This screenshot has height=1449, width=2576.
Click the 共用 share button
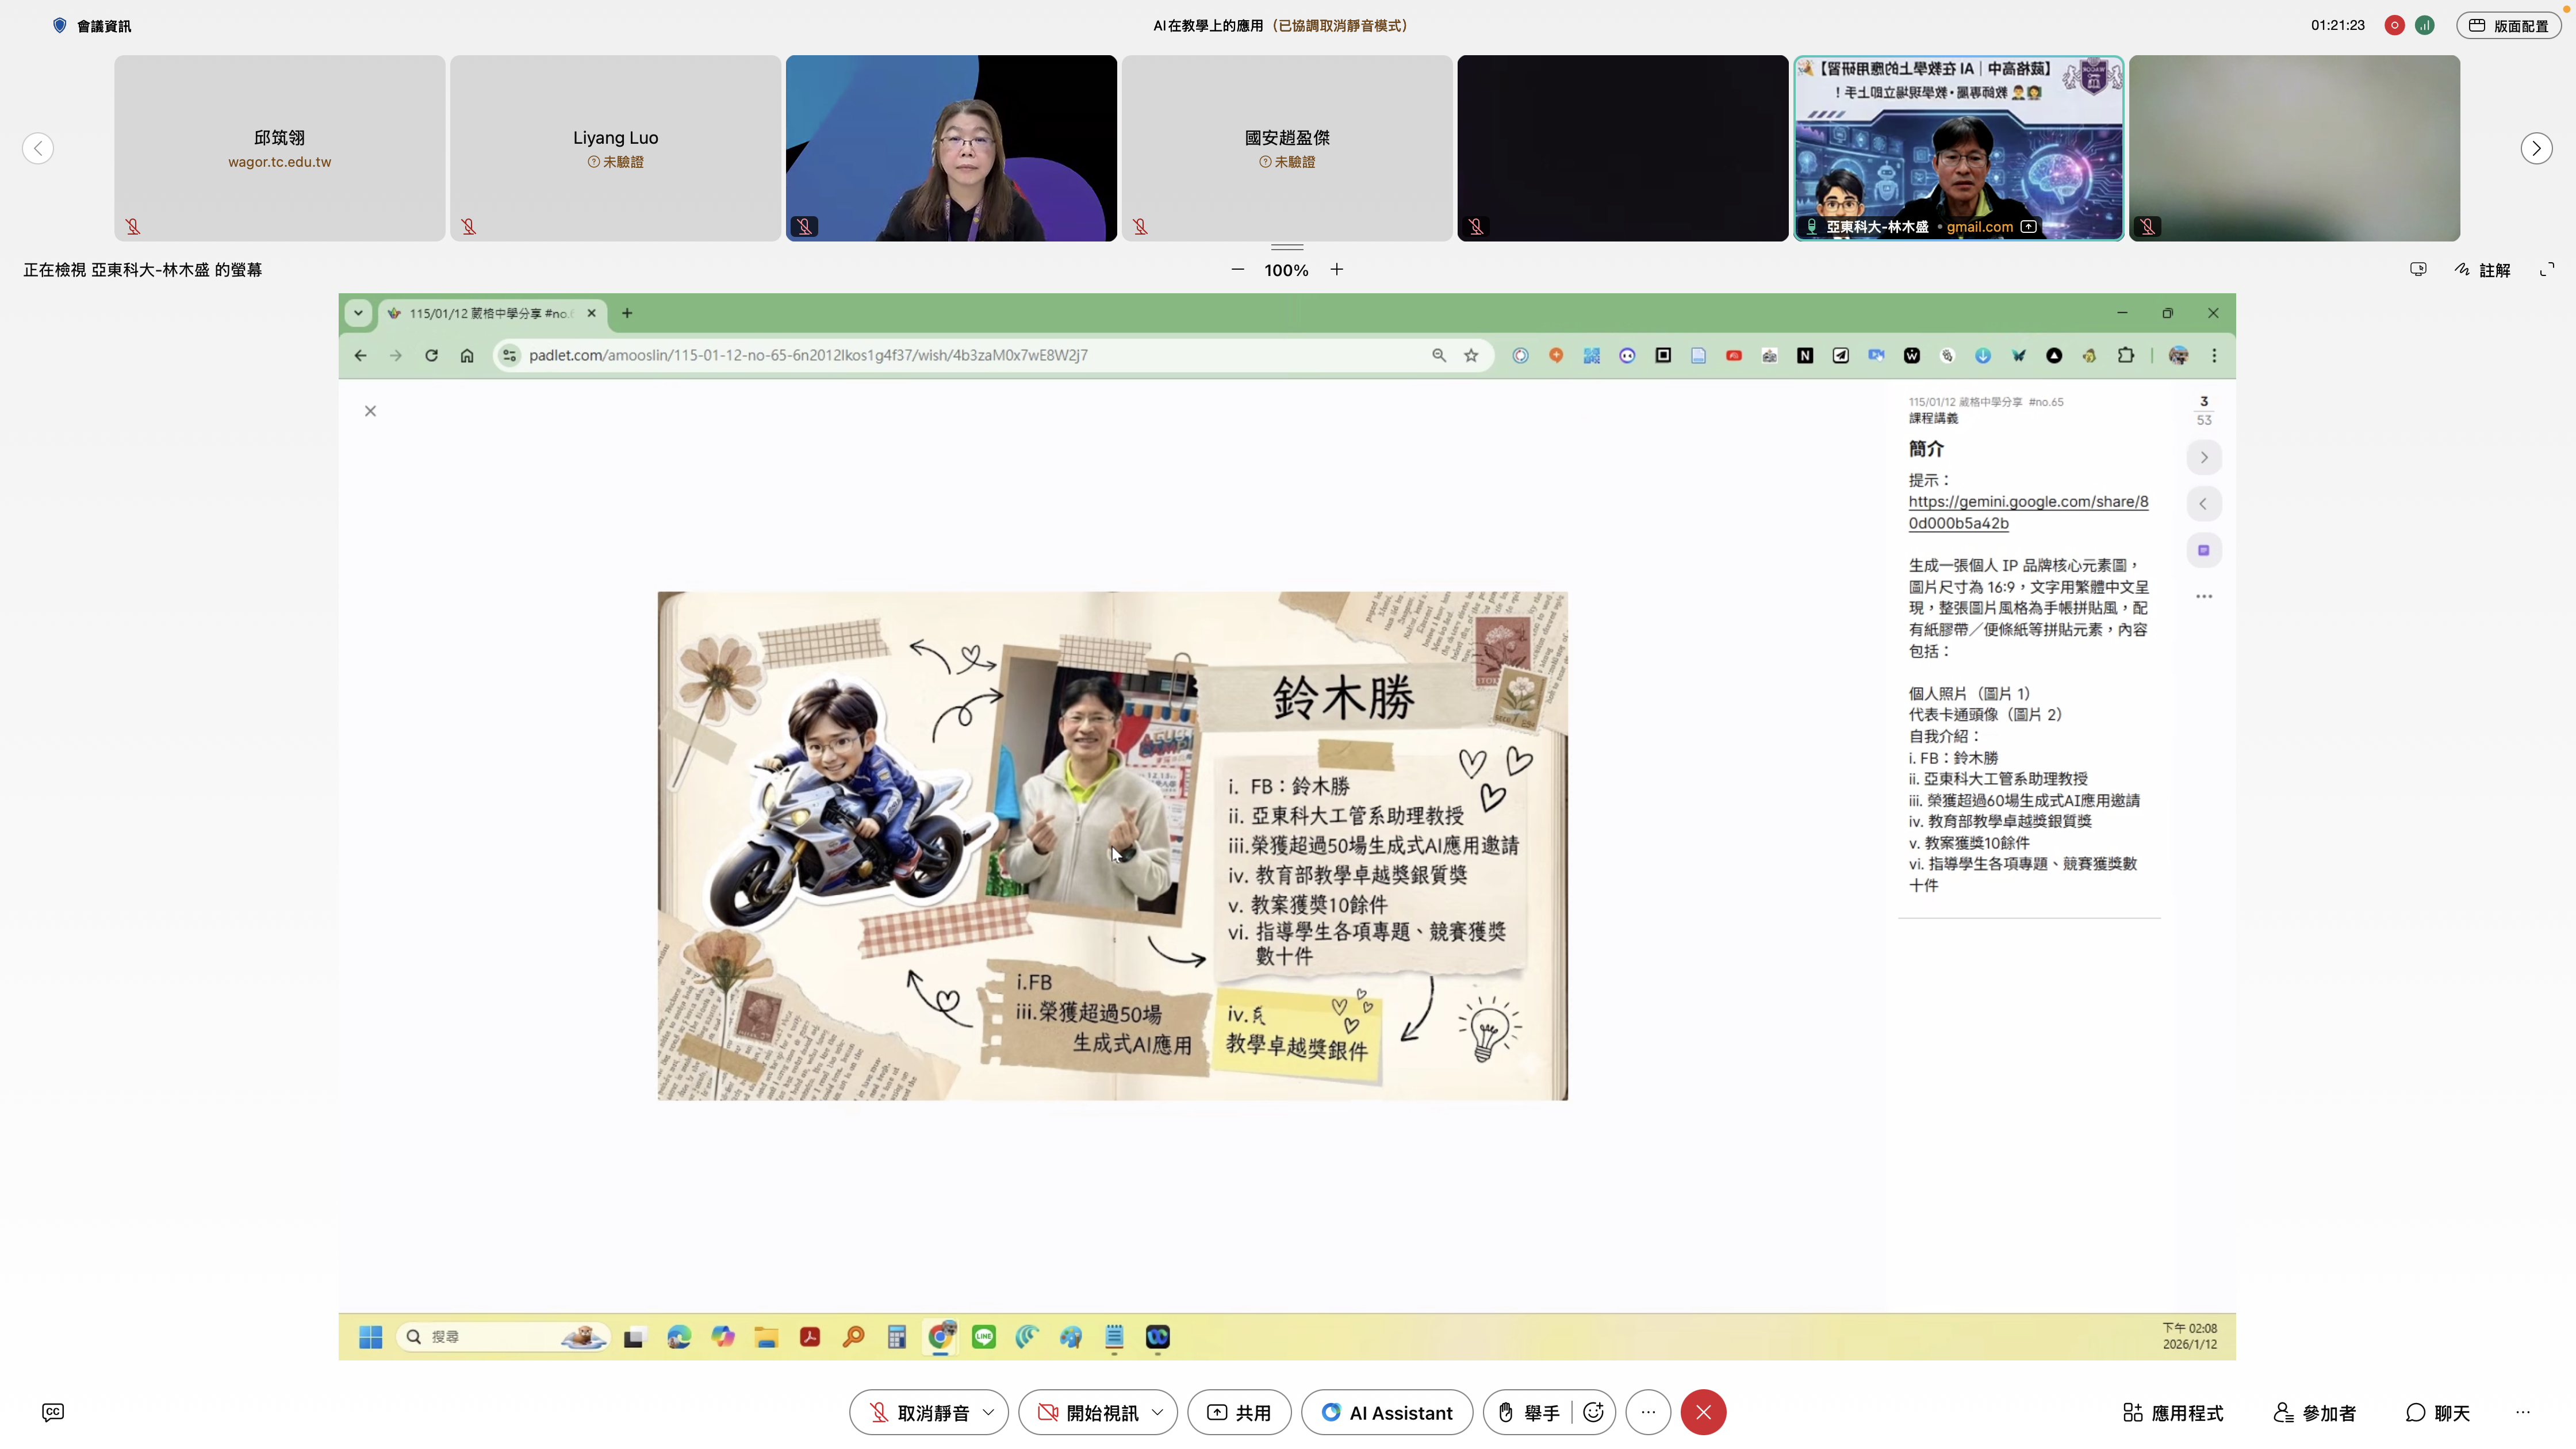coord(1239,1412)
